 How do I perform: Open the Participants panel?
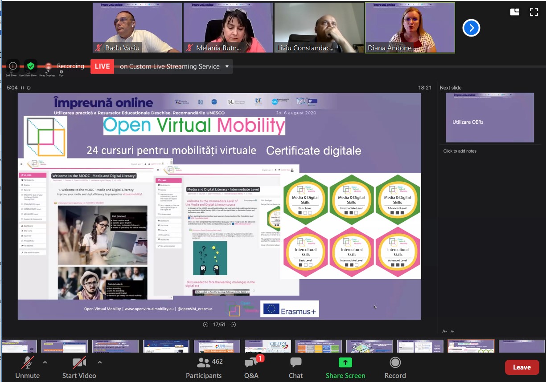(x=203, y=367)
